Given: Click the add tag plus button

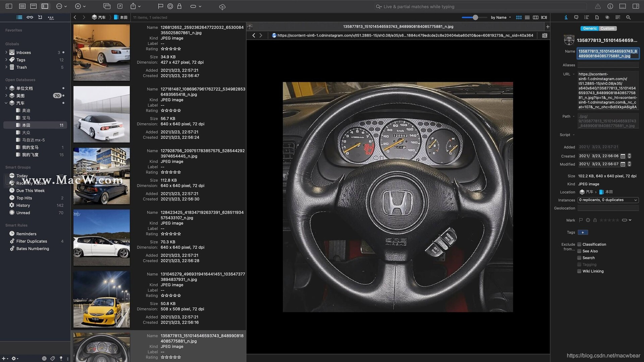Looking at the screenshot, I should coord(583,232).
